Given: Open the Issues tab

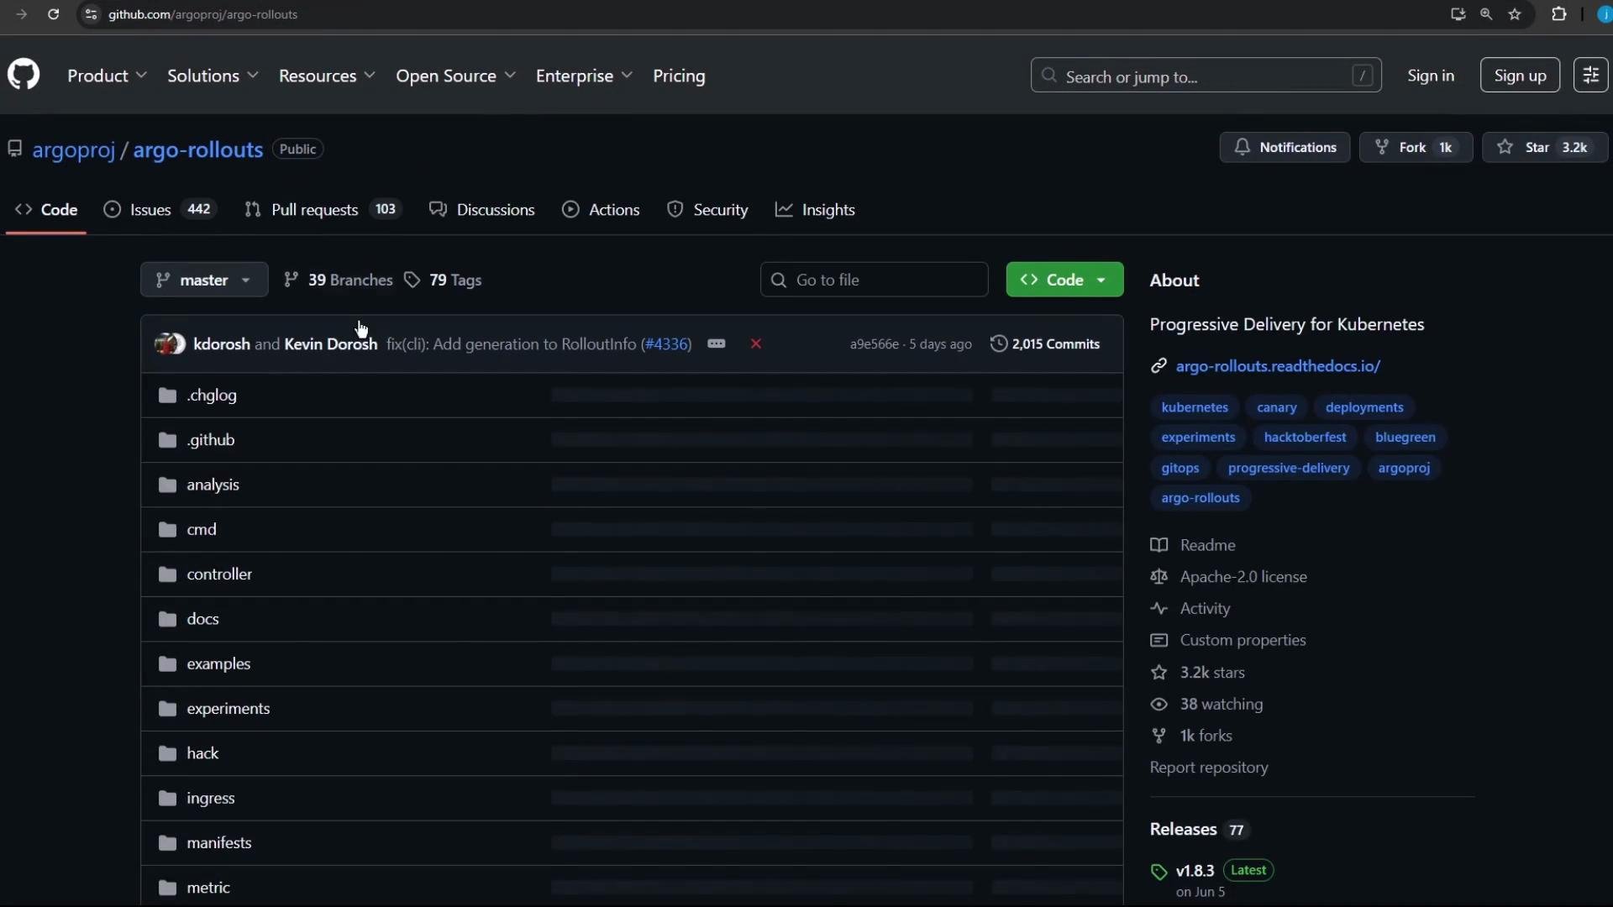Looking at the screenshot, I should 160,210.
